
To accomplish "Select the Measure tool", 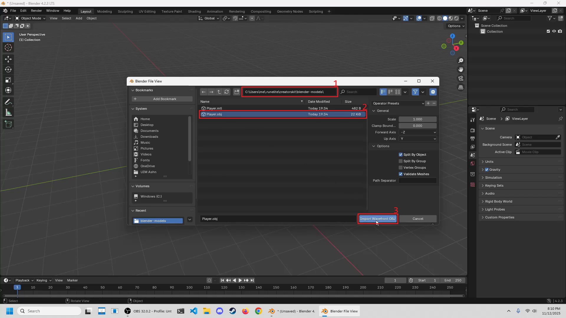I will [x=8, y=113].
